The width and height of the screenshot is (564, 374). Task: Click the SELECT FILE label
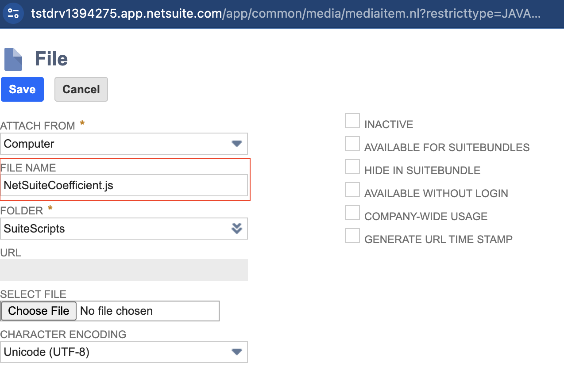pos(33,294)
